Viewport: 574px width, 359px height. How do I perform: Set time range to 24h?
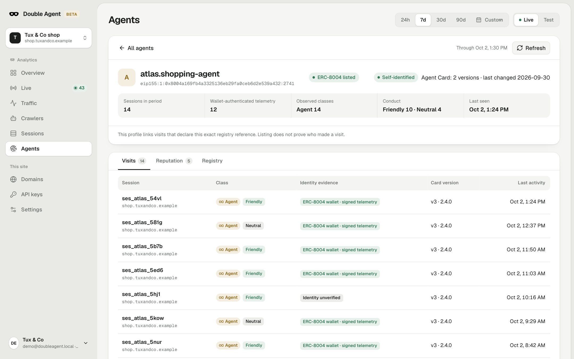point(405,20)
